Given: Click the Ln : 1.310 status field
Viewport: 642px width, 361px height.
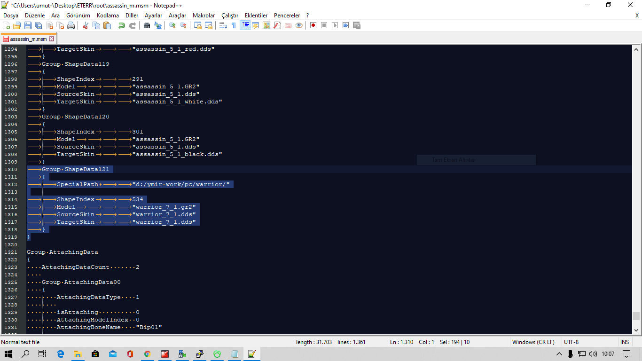Looking at the screenshot, I should 401,342.
